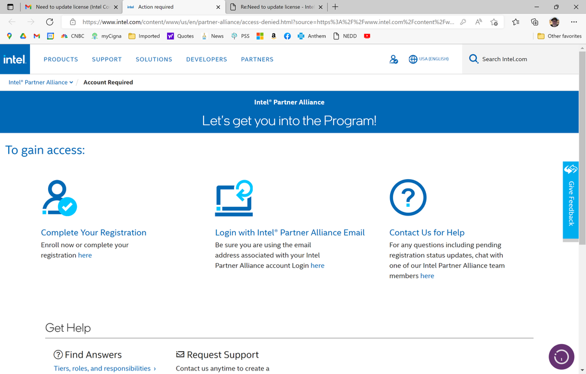Image resolution: width=586 pixels, height=374 pixels.
Task: Open YouTube bookmark icon
Action: pos(367,36)
